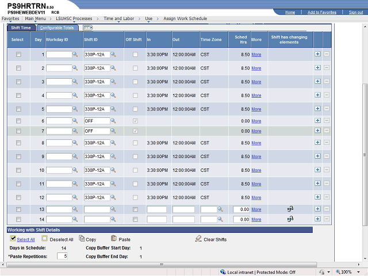
Task: Click the zoom magnifier in status bar
Action: click(338, 272)
